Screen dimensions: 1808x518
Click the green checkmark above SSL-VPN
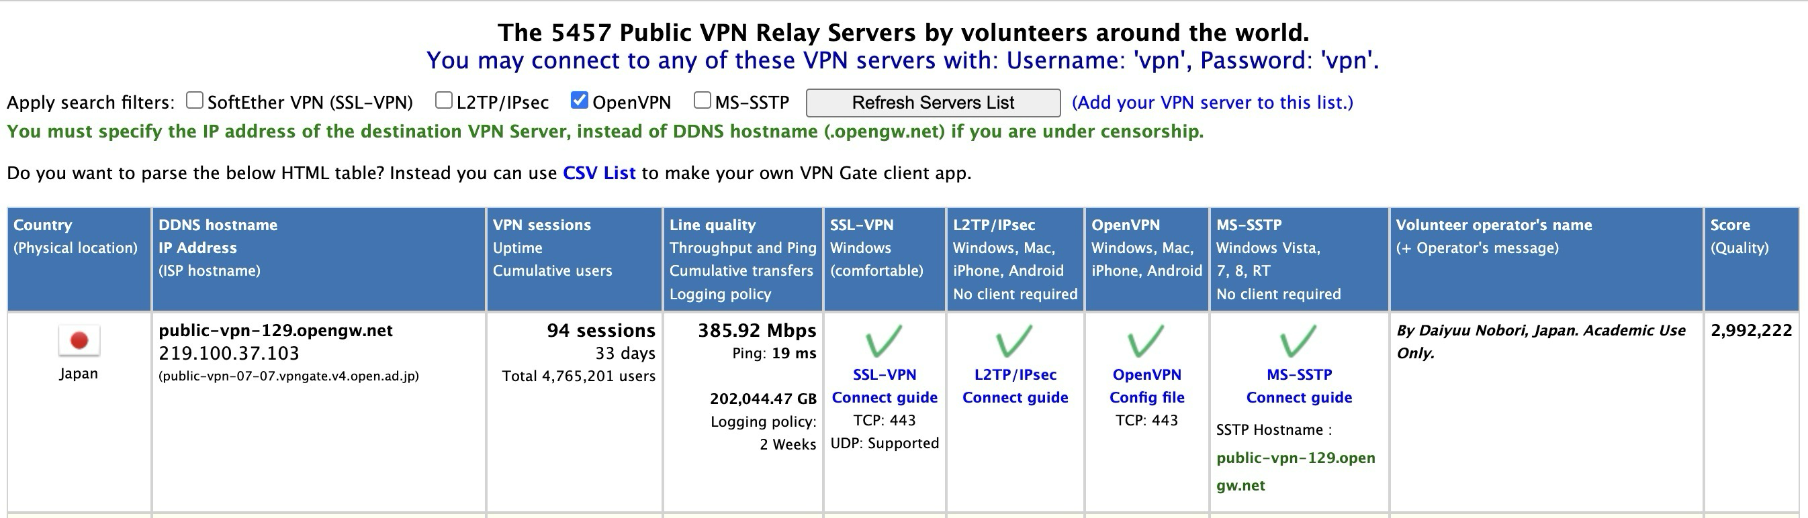884,341
